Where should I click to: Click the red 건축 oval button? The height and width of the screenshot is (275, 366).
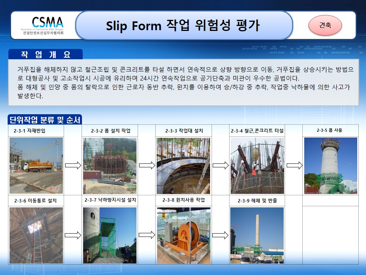coord(325,25)
